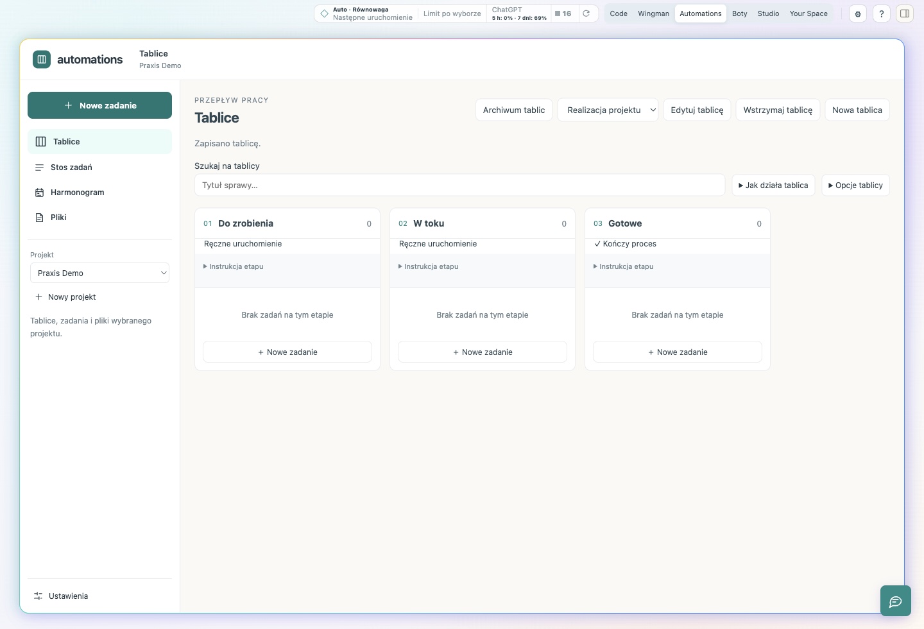Viewport: 924px width, 629px height.
Task: Open the Studio tab
Action: coord(768,13)
